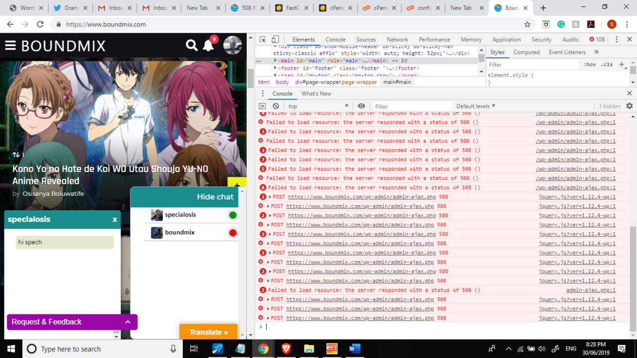
Task: Activate the DevTools inspect element picker
Action: (263, 39)
